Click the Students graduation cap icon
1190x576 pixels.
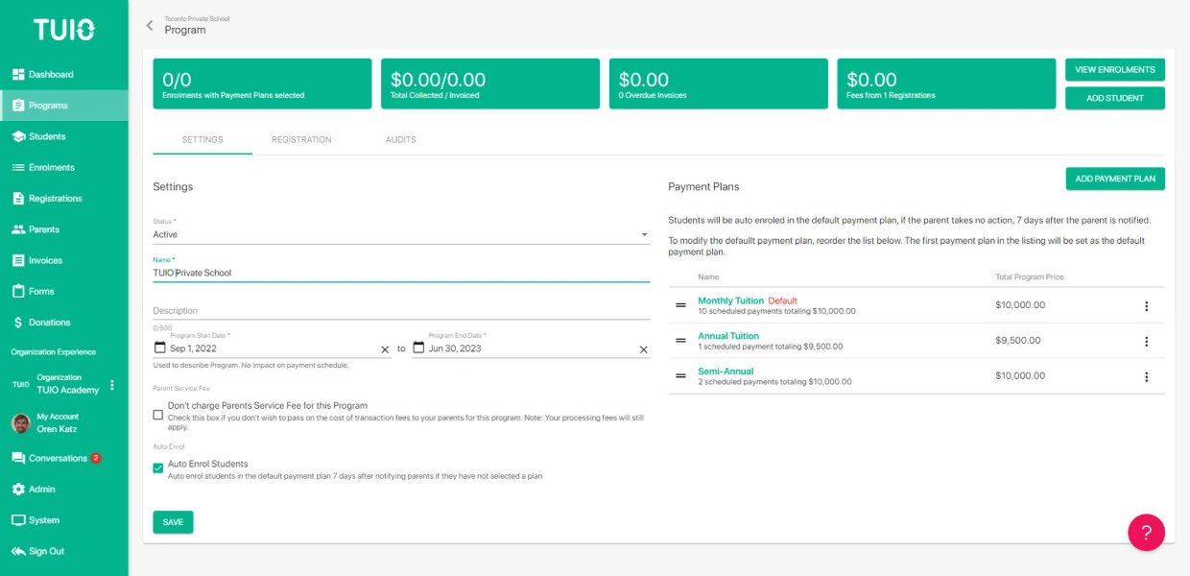18,136
